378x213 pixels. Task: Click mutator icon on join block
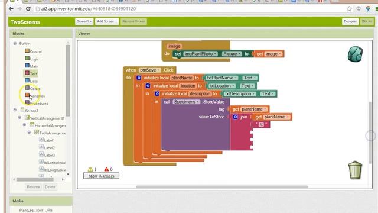coord(235,117)
